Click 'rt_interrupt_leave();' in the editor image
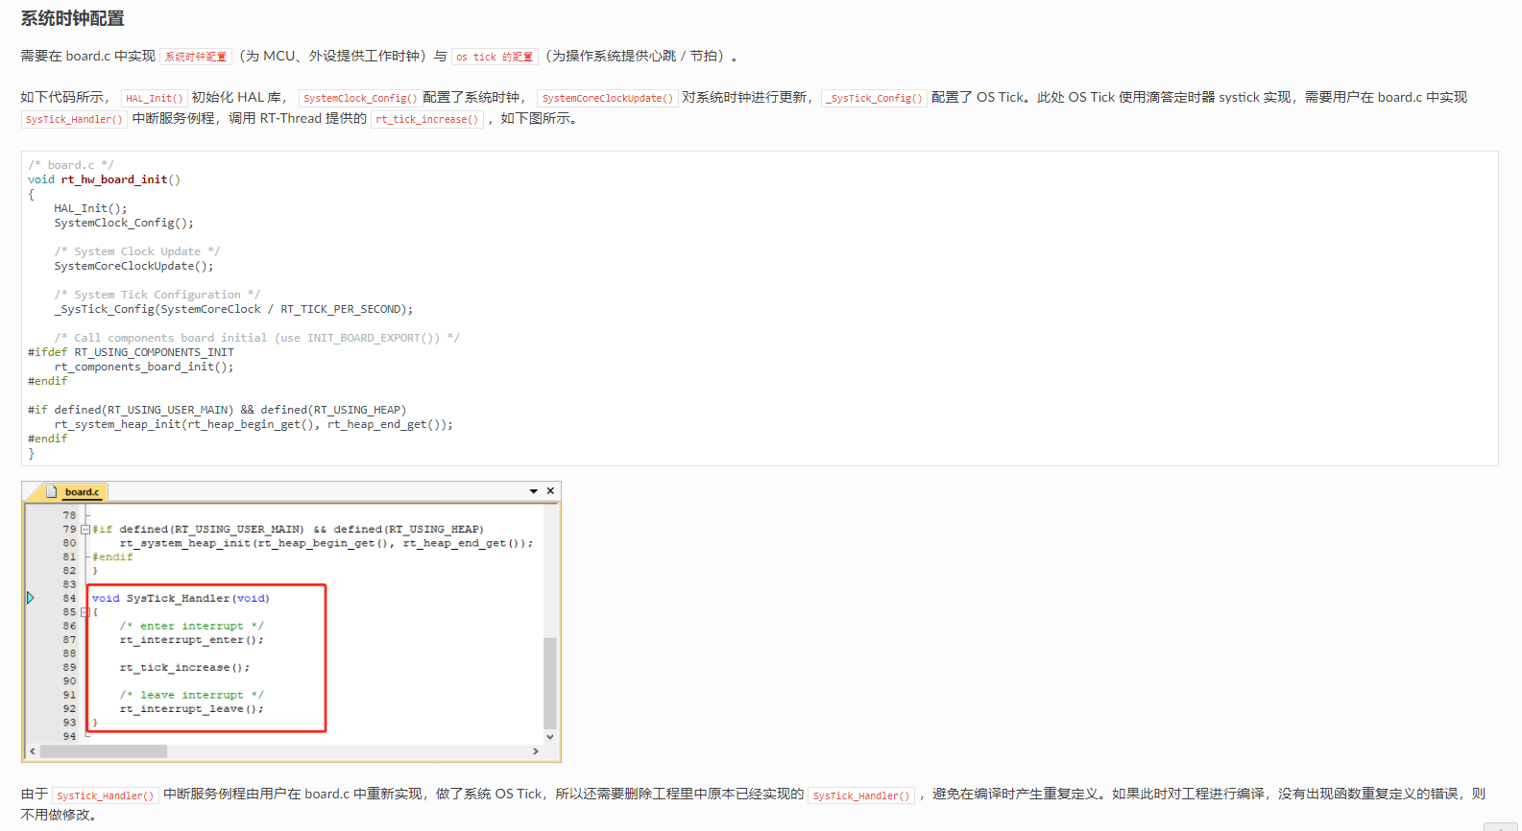 [x=191, y=709]
